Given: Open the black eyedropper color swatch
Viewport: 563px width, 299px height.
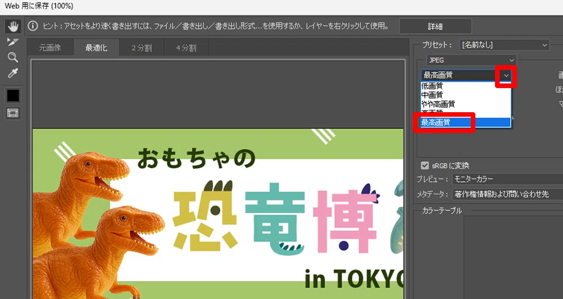Looking at the screenshot, I should [13, 95].
